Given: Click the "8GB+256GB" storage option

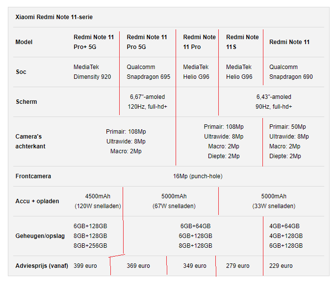Looking at the screenshot, I should tap(90, 246).
